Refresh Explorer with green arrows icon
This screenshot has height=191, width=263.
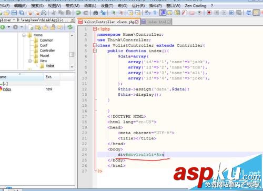pyautogui.click(x=70, y=27)
